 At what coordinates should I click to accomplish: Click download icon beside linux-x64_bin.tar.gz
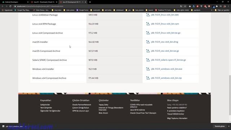click(x=148, y=33)
